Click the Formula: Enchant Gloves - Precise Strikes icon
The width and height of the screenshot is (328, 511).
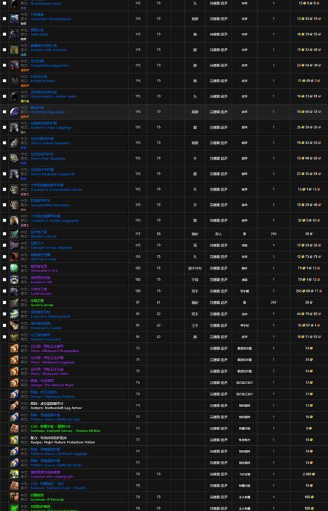pyautogui.click(x=14, y=428)
